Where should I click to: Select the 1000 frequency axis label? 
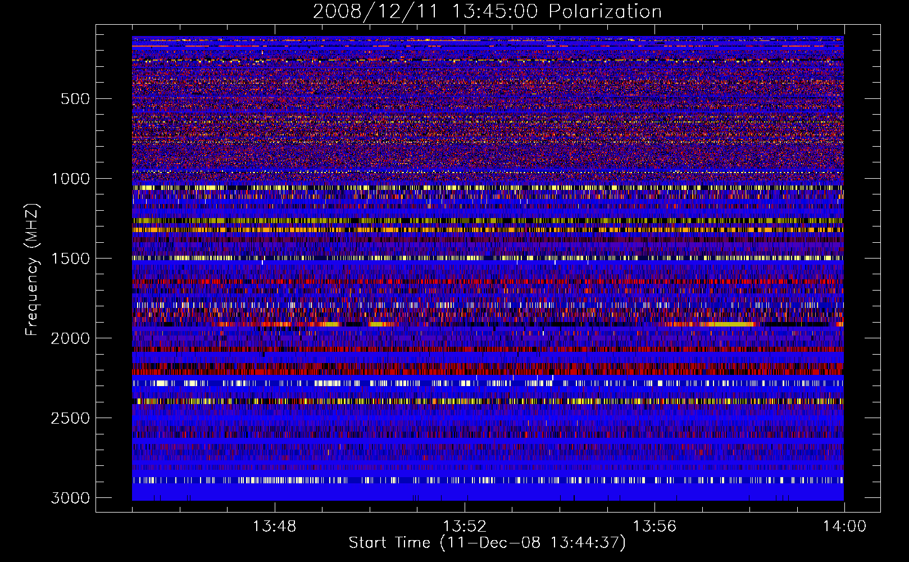pyautogui.click(x=71, y=179)
